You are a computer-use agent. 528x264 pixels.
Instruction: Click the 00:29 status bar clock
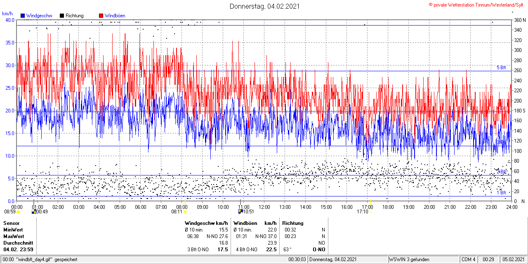click(x=488, y=259)
